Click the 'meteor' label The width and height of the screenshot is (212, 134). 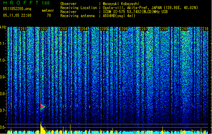(48, 10)
